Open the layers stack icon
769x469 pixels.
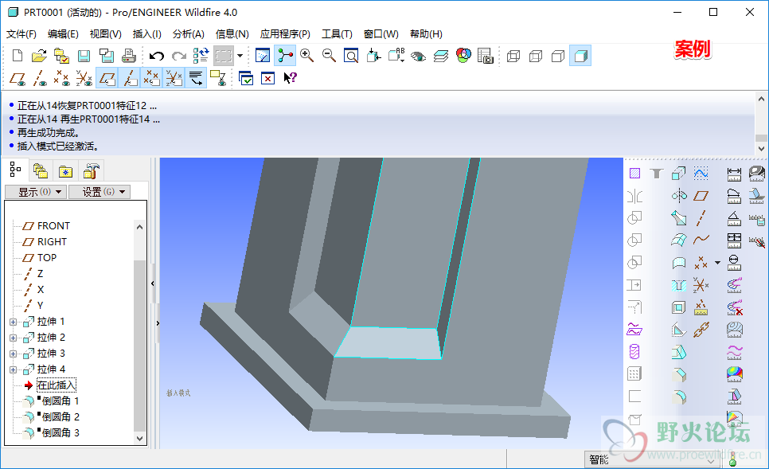(441, 56)
